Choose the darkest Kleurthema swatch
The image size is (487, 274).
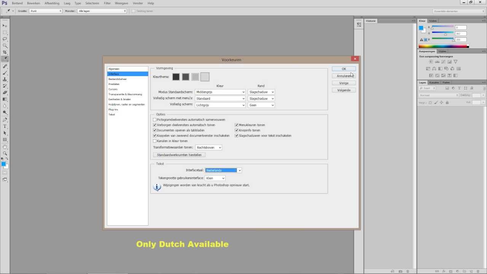coord(176,77)
